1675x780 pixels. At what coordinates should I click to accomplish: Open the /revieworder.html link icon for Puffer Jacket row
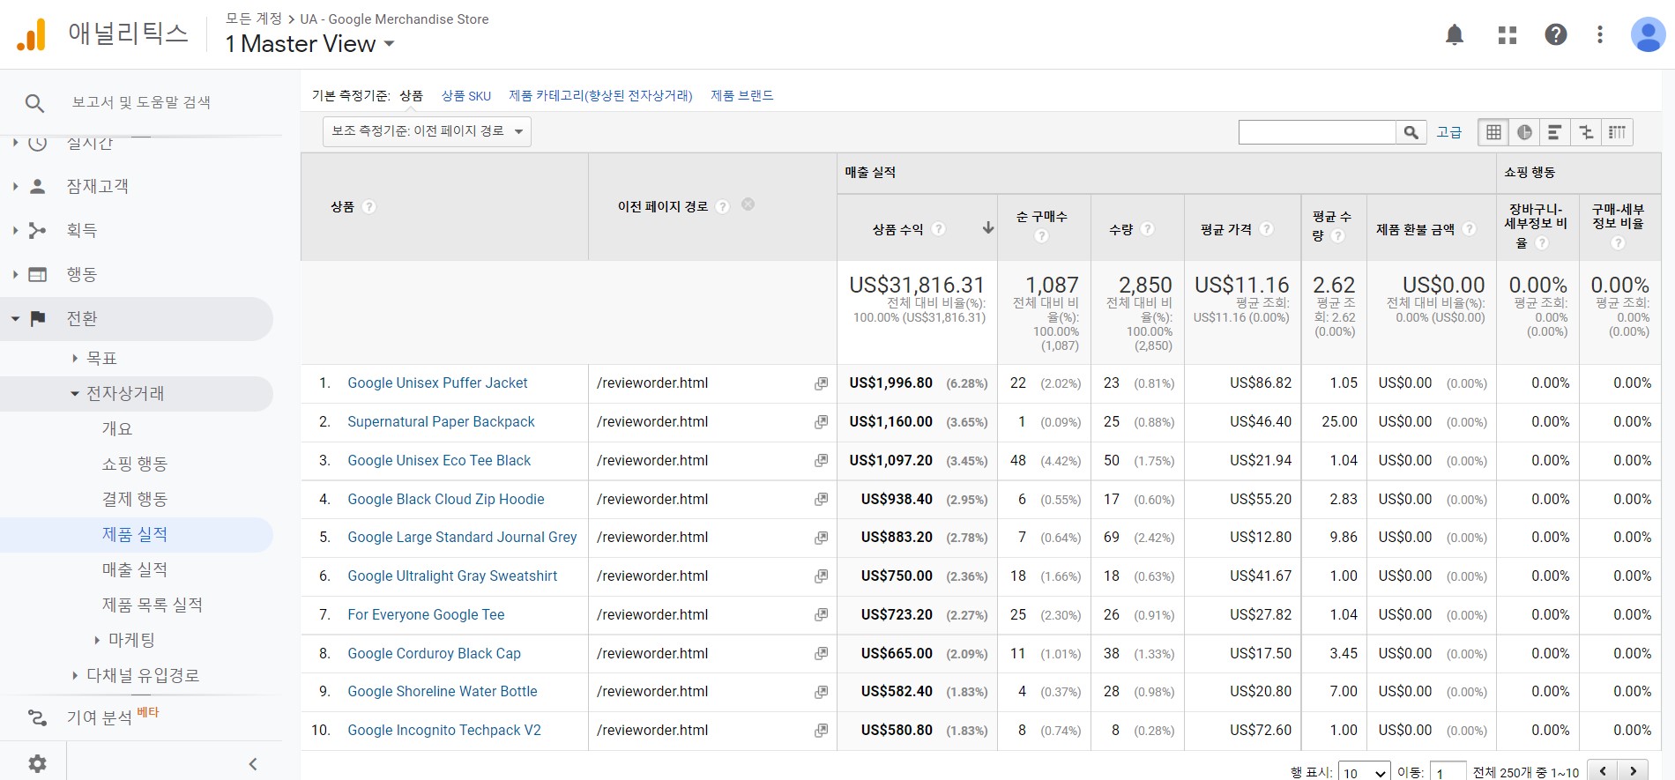(821, 383)
